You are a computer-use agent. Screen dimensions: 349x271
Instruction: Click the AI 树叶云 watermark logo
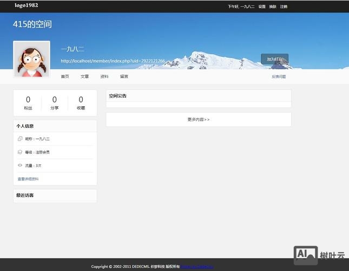[x=319, y=255]
